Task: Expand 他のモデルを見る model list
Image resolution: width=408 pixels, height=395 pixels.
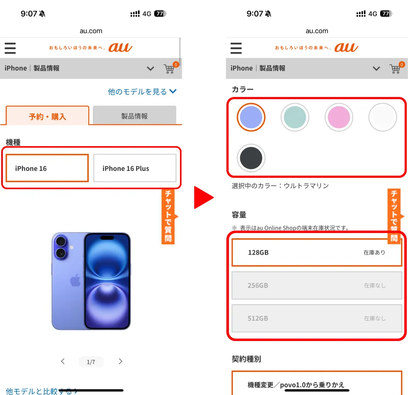Action: coord(142,91)
